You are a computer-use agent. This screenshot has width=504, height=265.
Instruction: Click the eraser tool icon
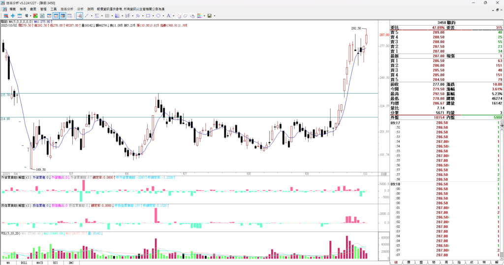(186, 16)
